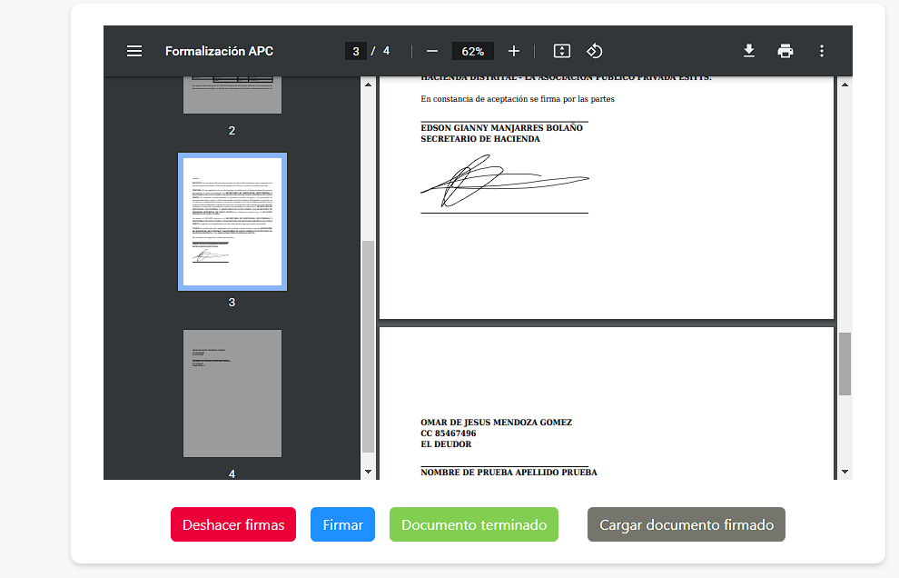
Task: Zoom out with the minus icon
Action: pos(432,51)
